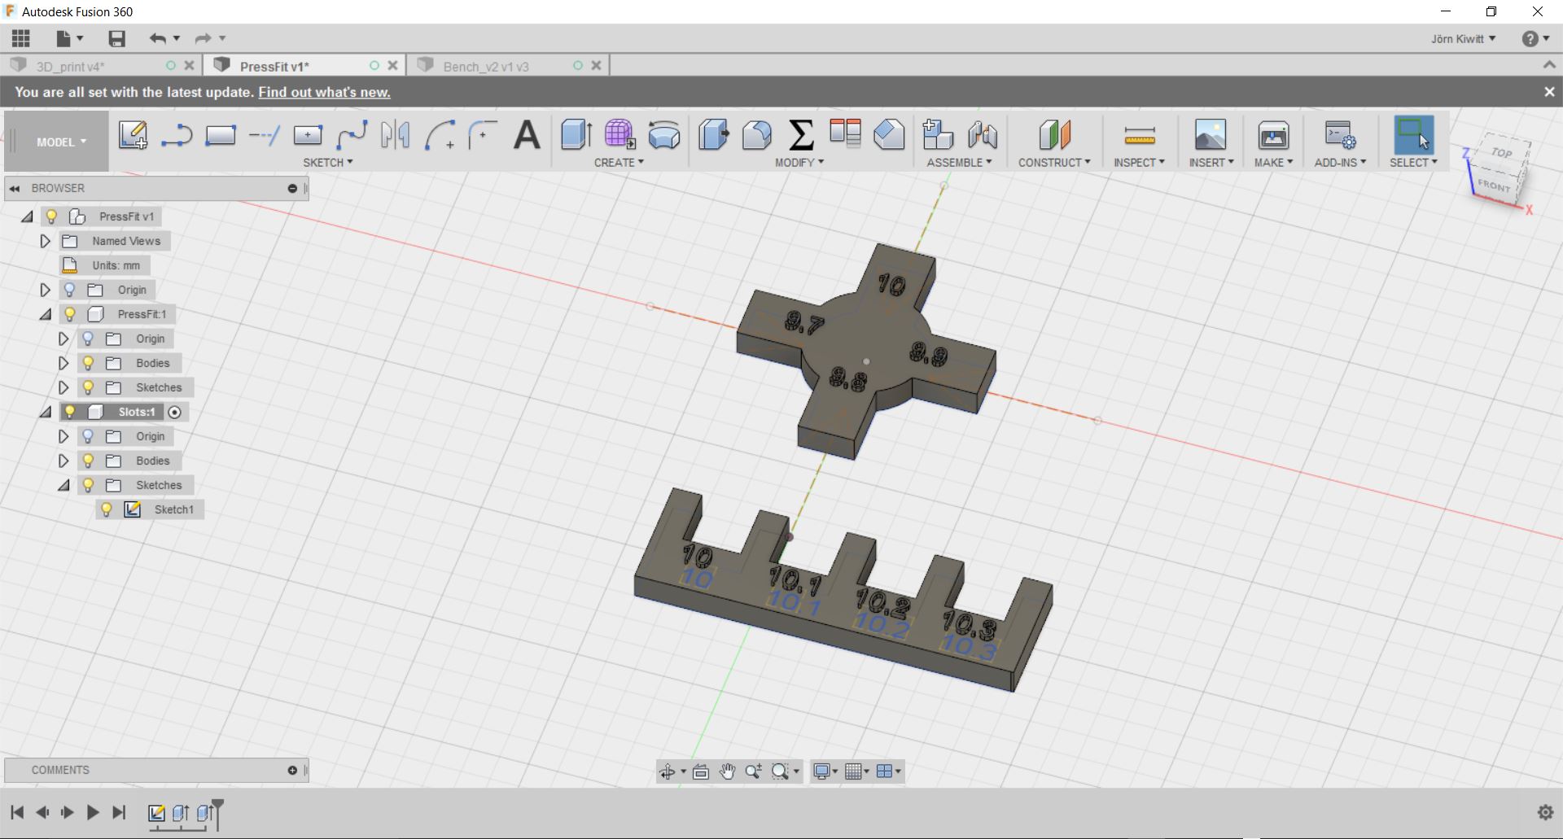Open Insert decal image icon
The width and height of the screenshot is (1563, 839).
(x=1211, y=135)
